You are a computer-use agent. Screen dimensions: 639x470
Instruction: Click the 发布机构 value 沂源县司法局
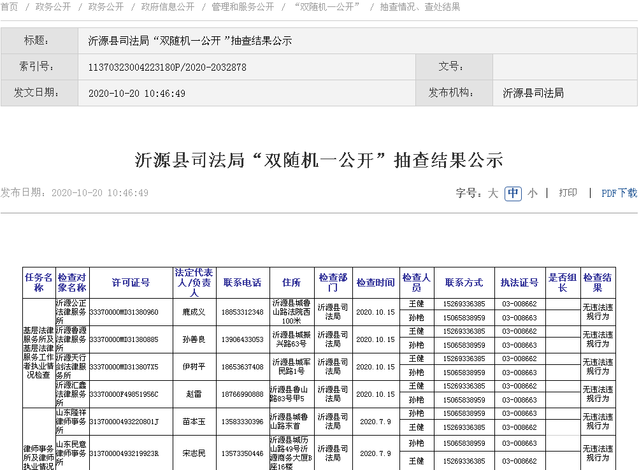pyautogui.click(x=533, y=93)
